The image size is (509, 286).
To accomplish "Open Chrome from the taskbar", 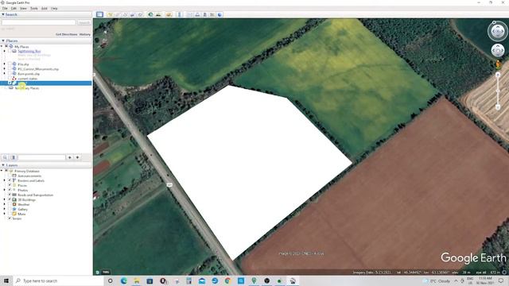I will [x=228, y=280].
